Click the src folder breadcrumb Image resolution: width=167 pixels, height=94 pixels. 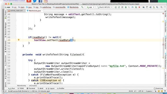pyautogui.click(x=14, y=7)
